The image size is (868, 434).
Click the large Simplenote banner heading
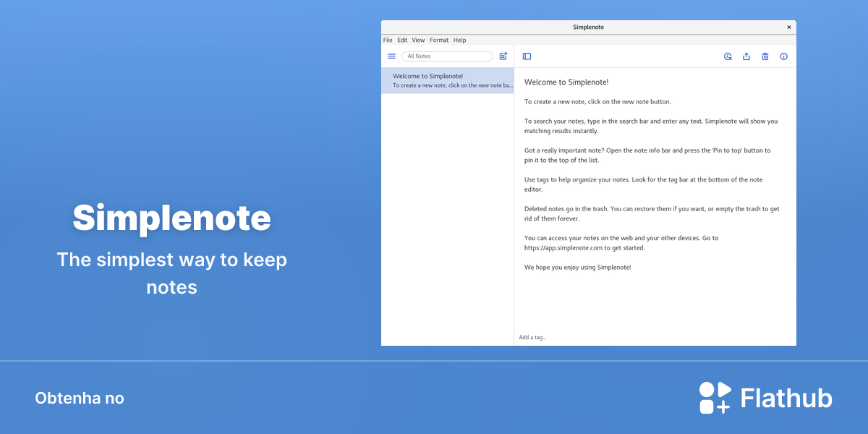(x=172, y=217)
